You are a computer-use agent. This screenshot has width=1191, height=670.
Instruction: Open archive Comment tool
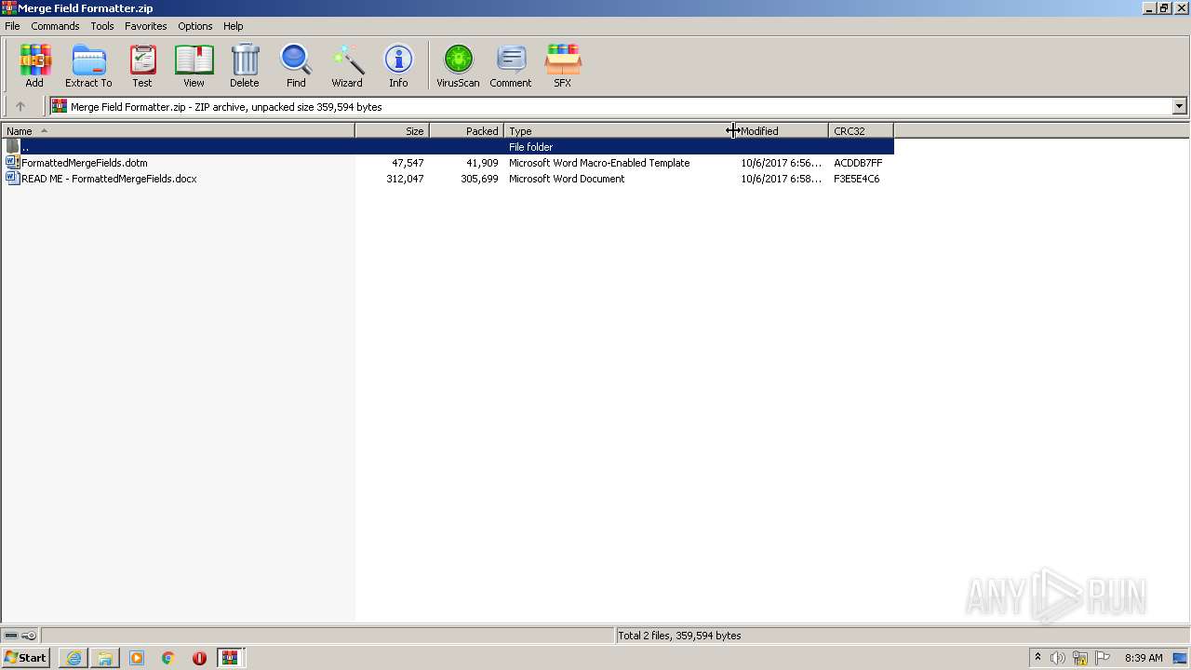pyautogui.click(x=511, y=66)
